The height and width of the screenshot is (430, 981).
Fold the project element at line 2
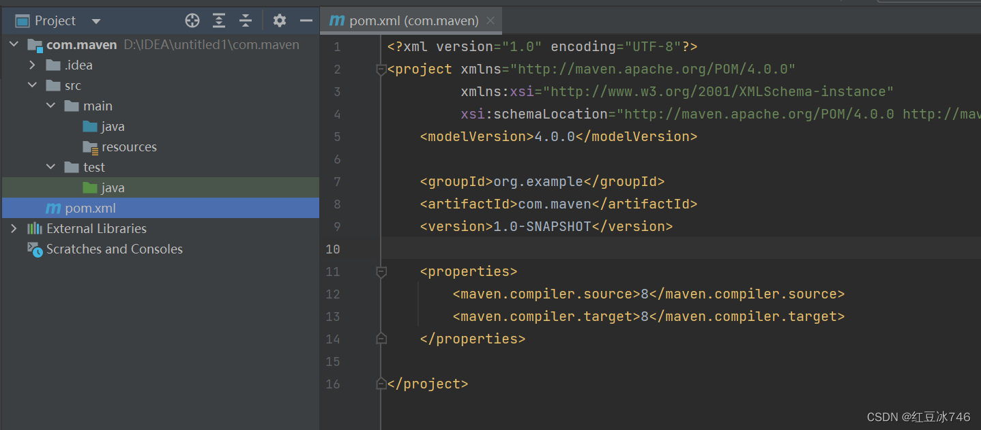click(381, 70)
